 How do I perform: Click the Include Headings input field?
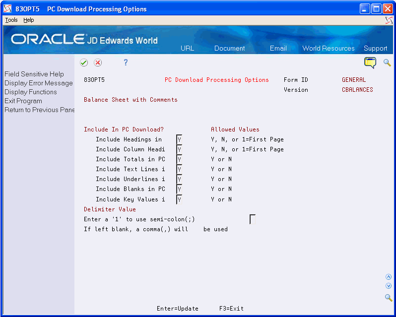pyautogui.click(x=179, y=139)
